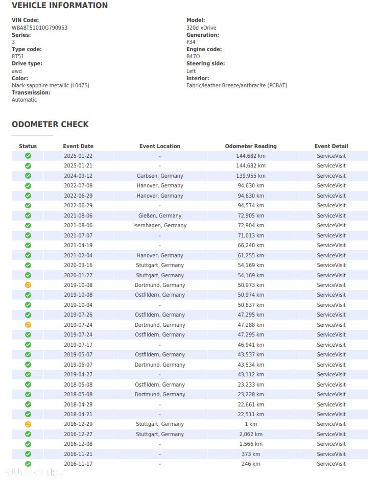Select the status check icon for 2024-09-12
Image resolution: width=379 pixels, height=481 pixels.
pos(28,176)
